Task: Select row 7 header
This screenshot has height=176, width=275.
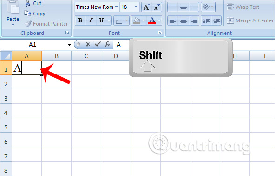Action: coord(6,154)
